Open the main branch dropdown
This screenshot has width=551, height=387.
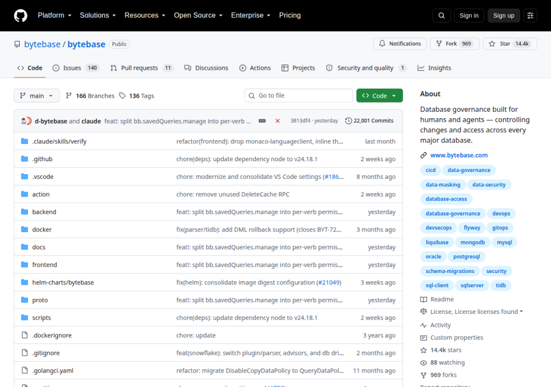pyautogui.click(x=37, y=96)
